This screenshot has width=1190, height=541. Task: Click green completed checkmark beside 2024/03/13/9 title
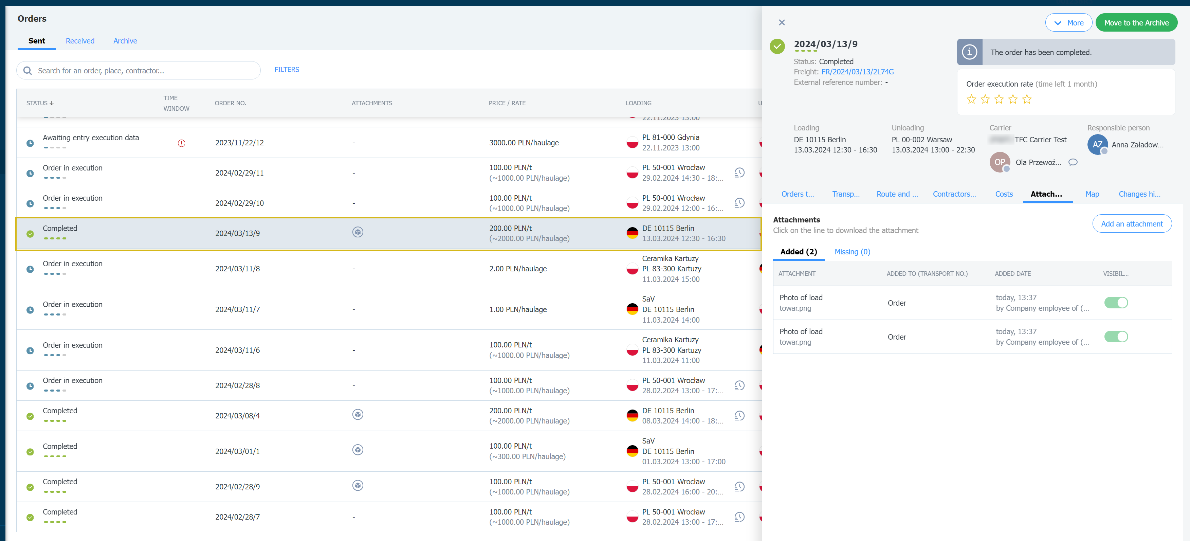[x=777, y=46]
